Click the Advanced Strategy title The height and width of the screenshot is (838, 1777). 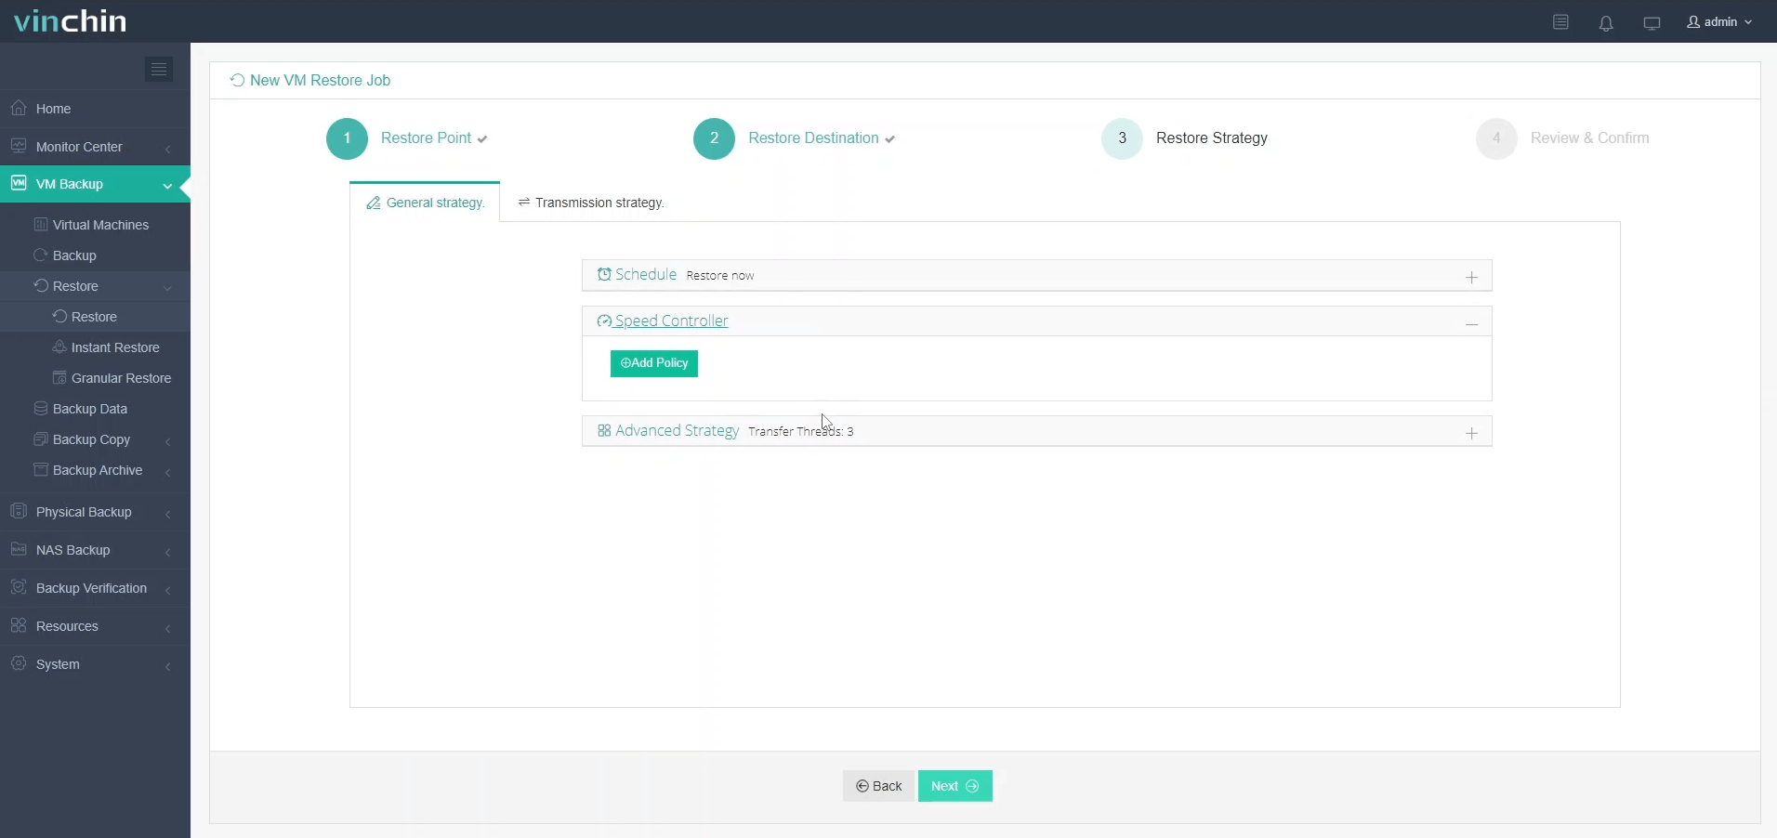[x=677, y=430]
